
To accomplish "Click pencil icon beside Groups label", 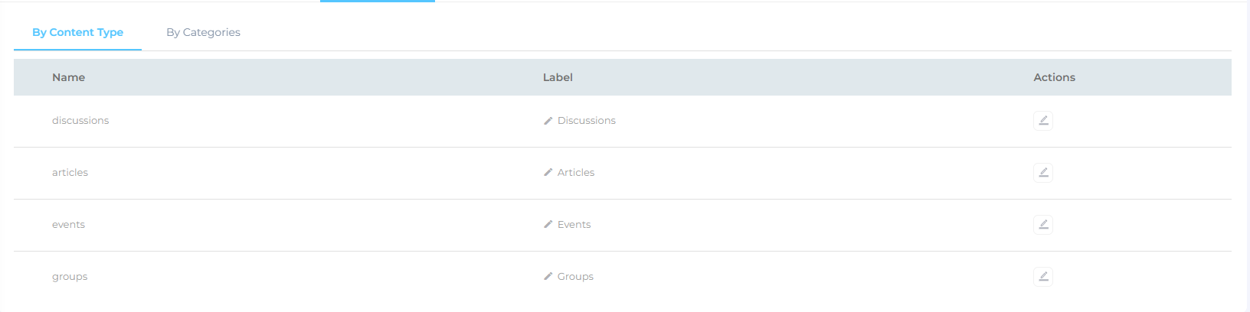I will click(x=548, y=277).
